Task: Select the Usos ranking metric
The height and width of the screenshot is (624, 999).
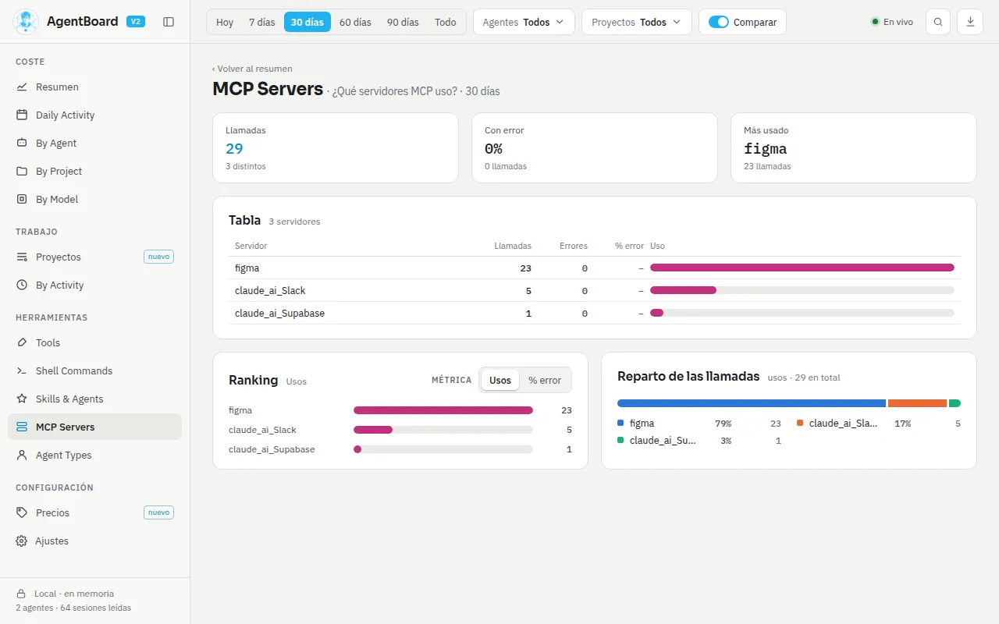Action: 500,381
